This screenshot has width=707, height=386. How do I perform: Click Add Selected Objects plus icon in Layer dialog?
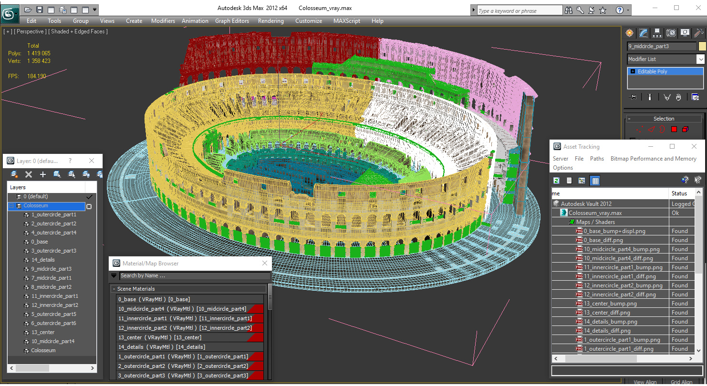tap(42, 174)
